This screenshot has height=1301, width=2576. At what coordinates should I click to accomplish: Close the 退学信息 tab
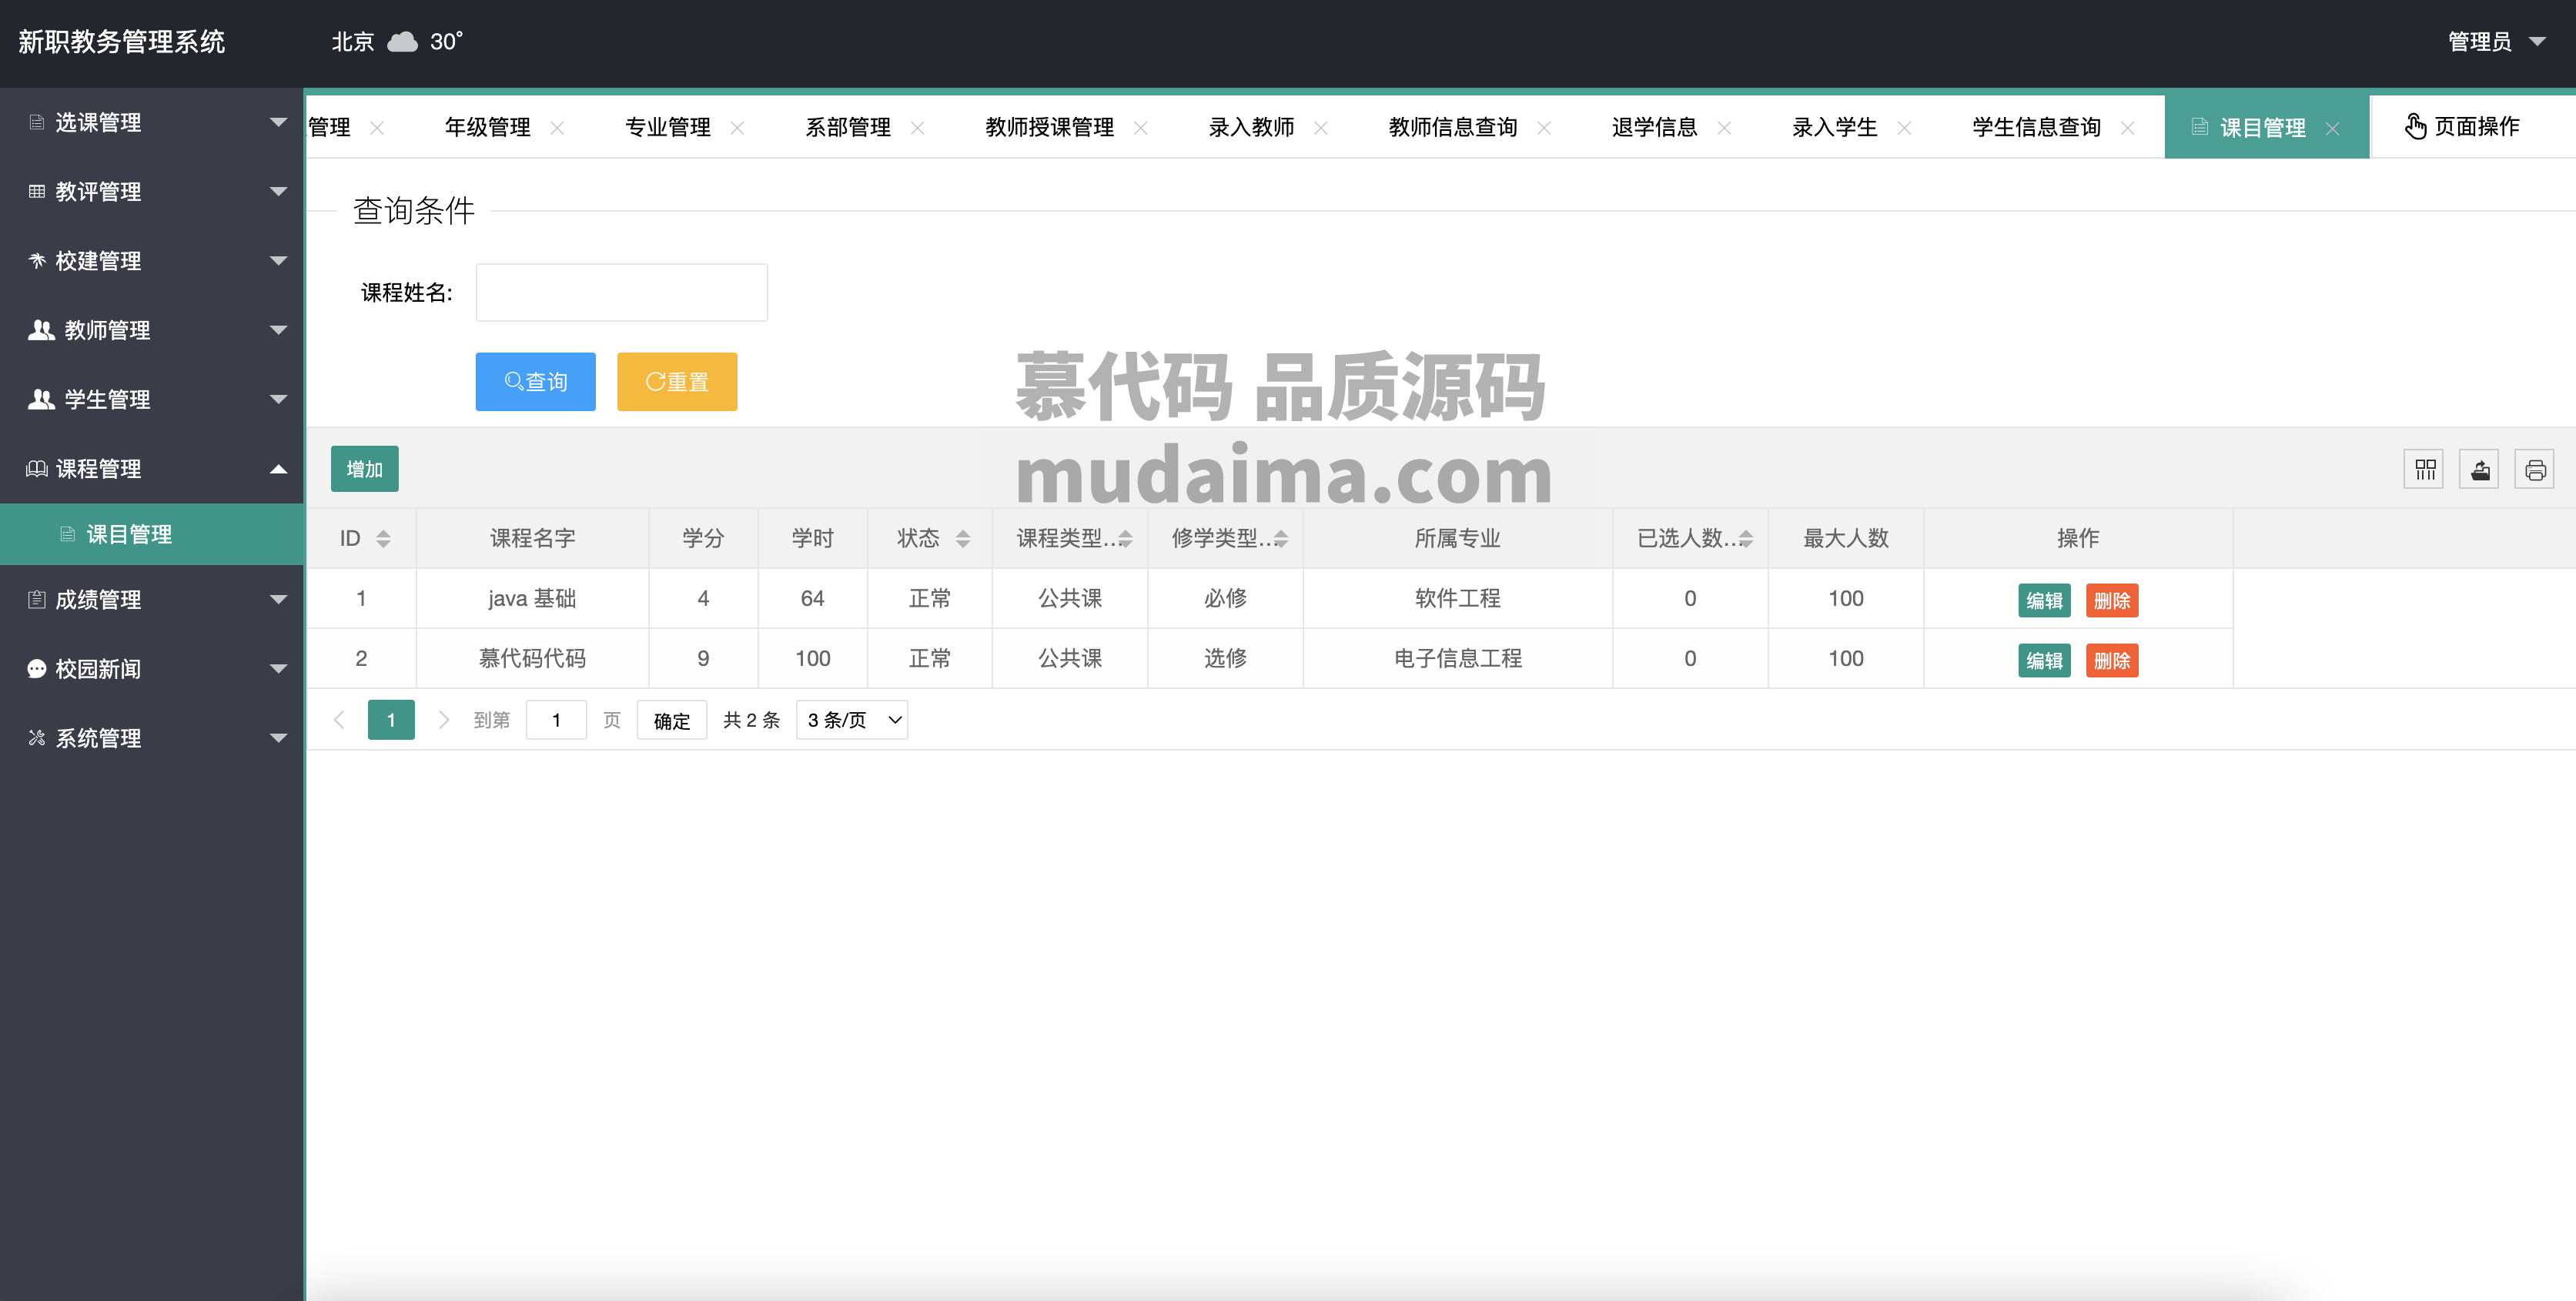pos(1724,128)
